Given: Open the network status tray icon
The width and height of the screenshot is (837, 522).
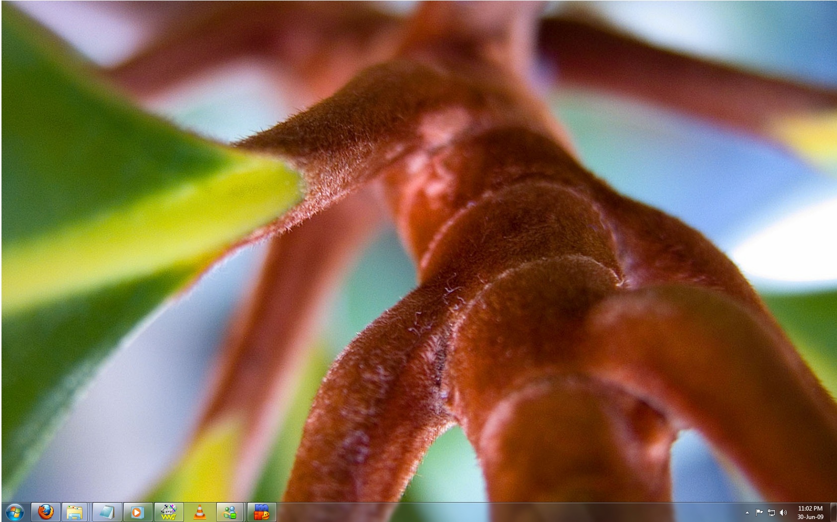Looking at the screenshot, I should (771, 513).
